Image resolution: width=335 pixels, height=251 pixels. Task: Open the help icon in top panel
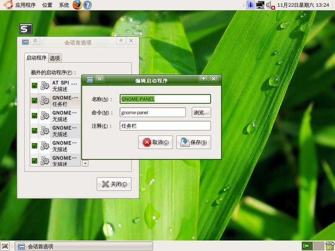click(x=88, y=5)
